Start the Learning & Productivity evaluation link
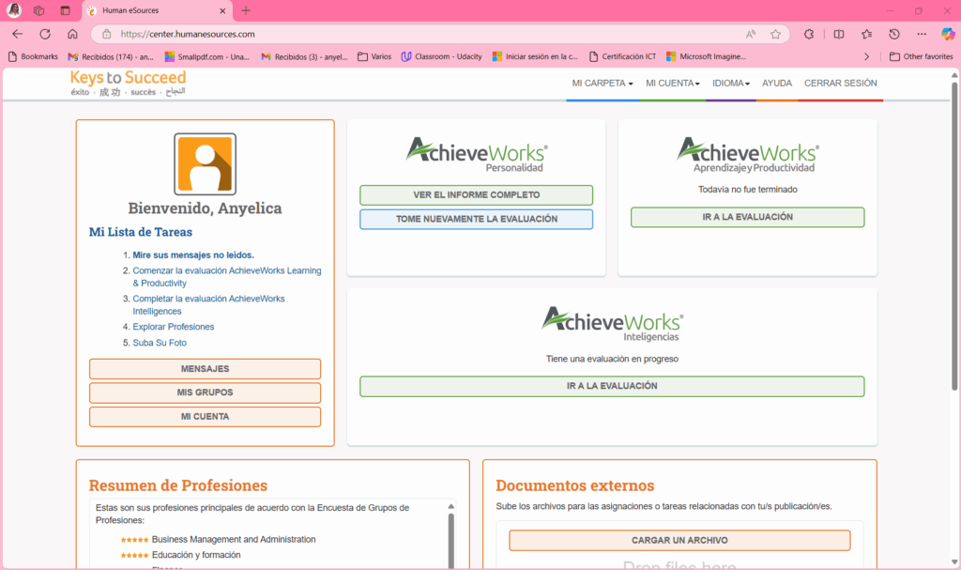961x570 pixels. [x=227, y=277]
